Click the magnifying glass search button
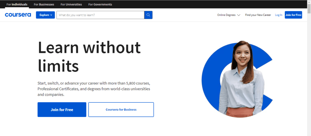311x136 pixels. [148, 15]
